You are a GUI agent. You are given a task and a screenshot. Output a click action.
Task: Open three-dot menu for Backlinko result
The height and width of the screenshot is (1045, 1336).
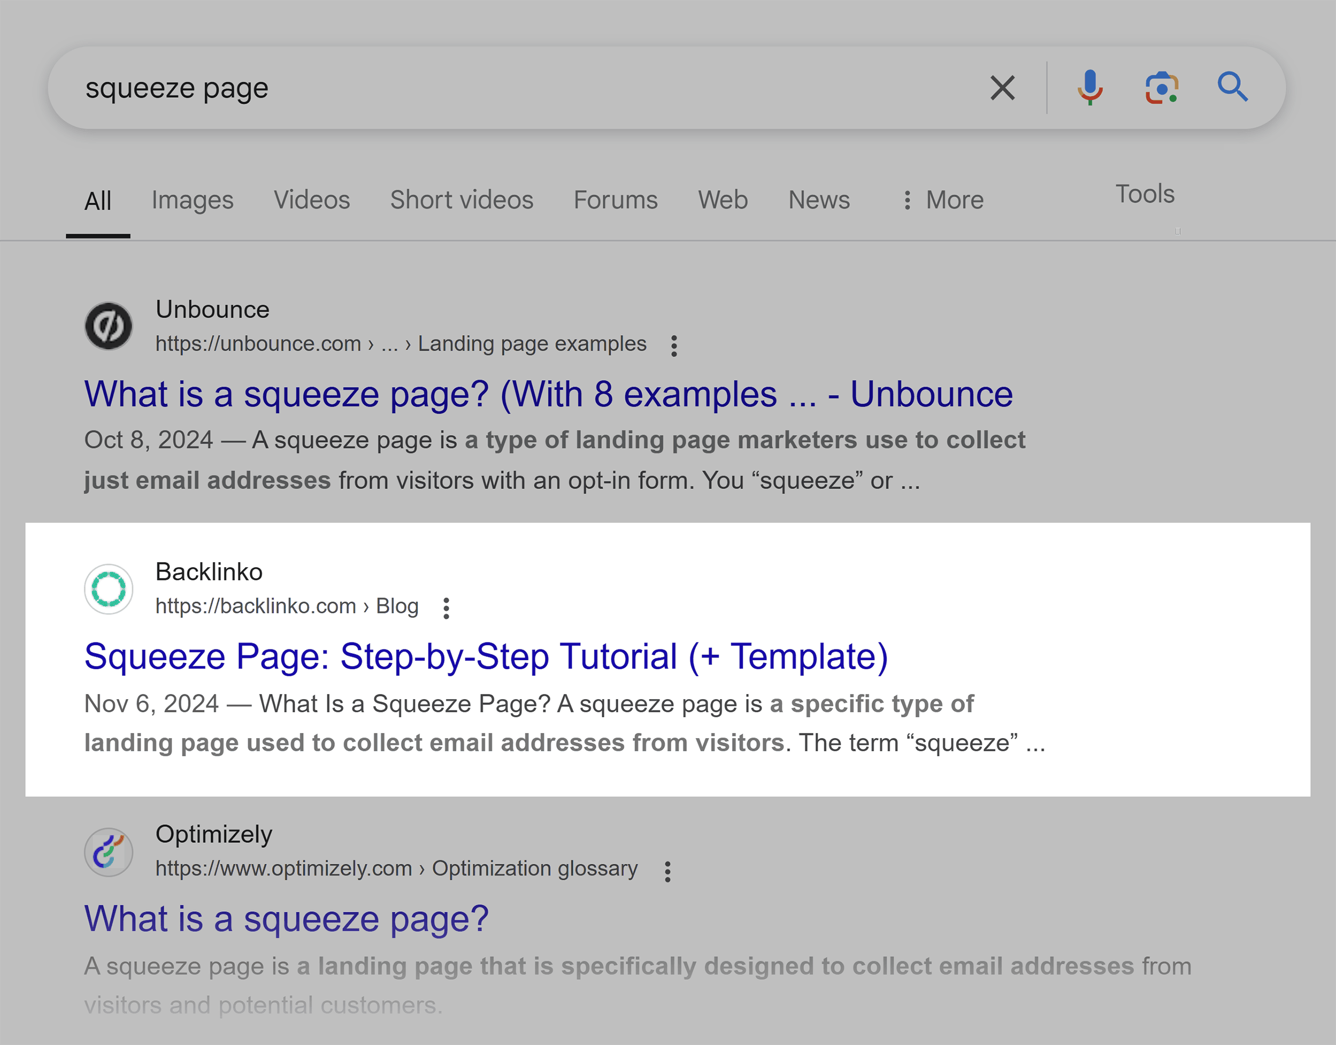point(446,608)
